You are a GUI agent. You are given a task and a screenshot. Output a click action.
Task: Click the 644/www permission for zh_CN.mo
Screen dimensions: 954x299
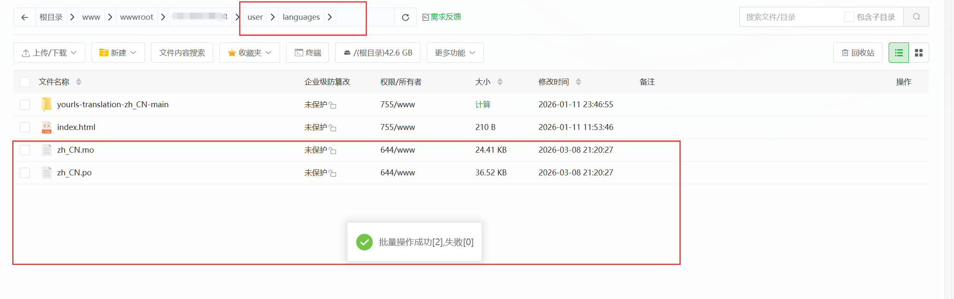(x=398, y=150)
